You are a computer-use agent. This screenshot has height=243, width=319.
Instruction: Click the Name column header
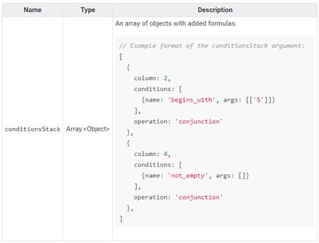[x=32, y=10]
